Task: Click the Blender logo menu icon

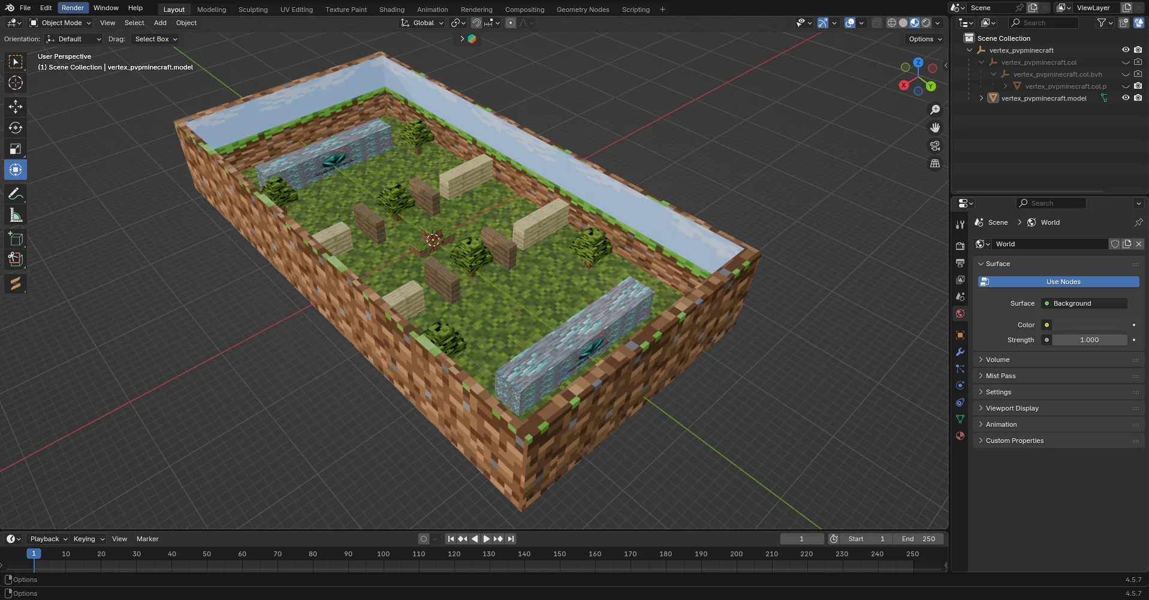Action: tap(10, 8)
